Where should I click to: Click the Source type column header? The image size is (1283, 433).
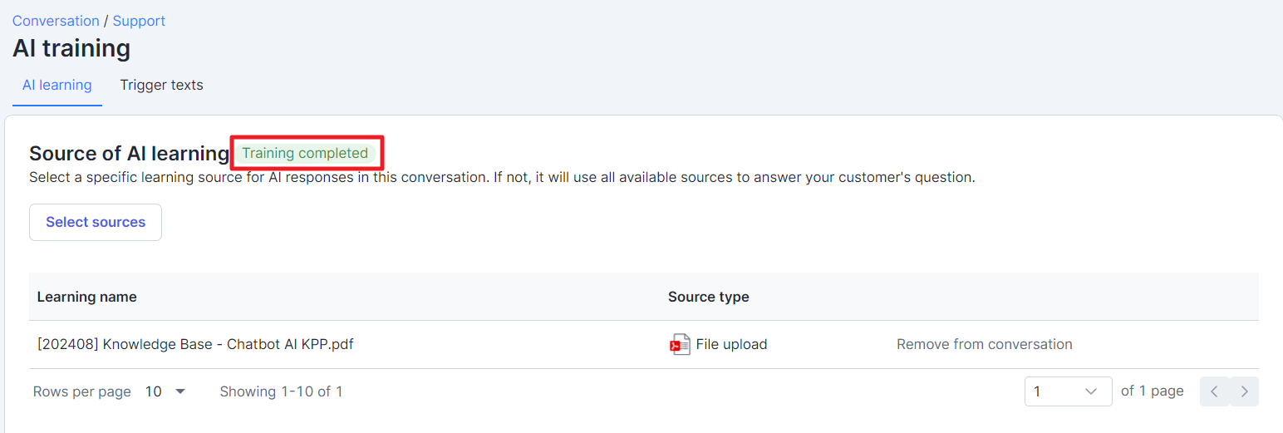pyautogui.click(x=708, y=297)
